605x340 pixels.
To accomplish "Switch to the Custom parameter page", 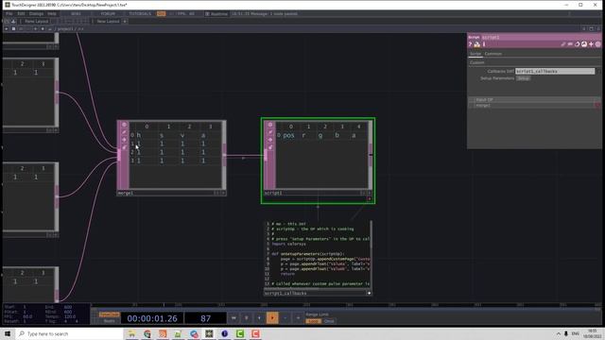I will pos(476,62).
